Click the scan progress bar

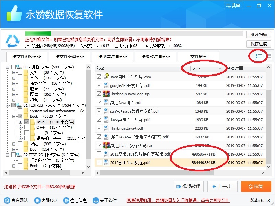tap(134, 34)
